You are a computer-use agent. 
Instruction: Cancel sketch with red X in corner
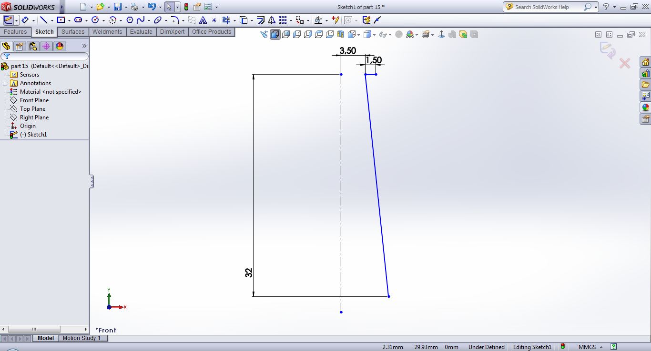tap(624, 63)
